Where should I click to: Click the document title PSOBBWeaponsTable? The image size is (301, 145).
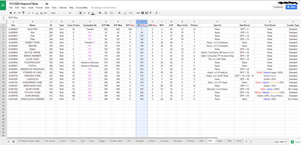click(x=23, y=4)
